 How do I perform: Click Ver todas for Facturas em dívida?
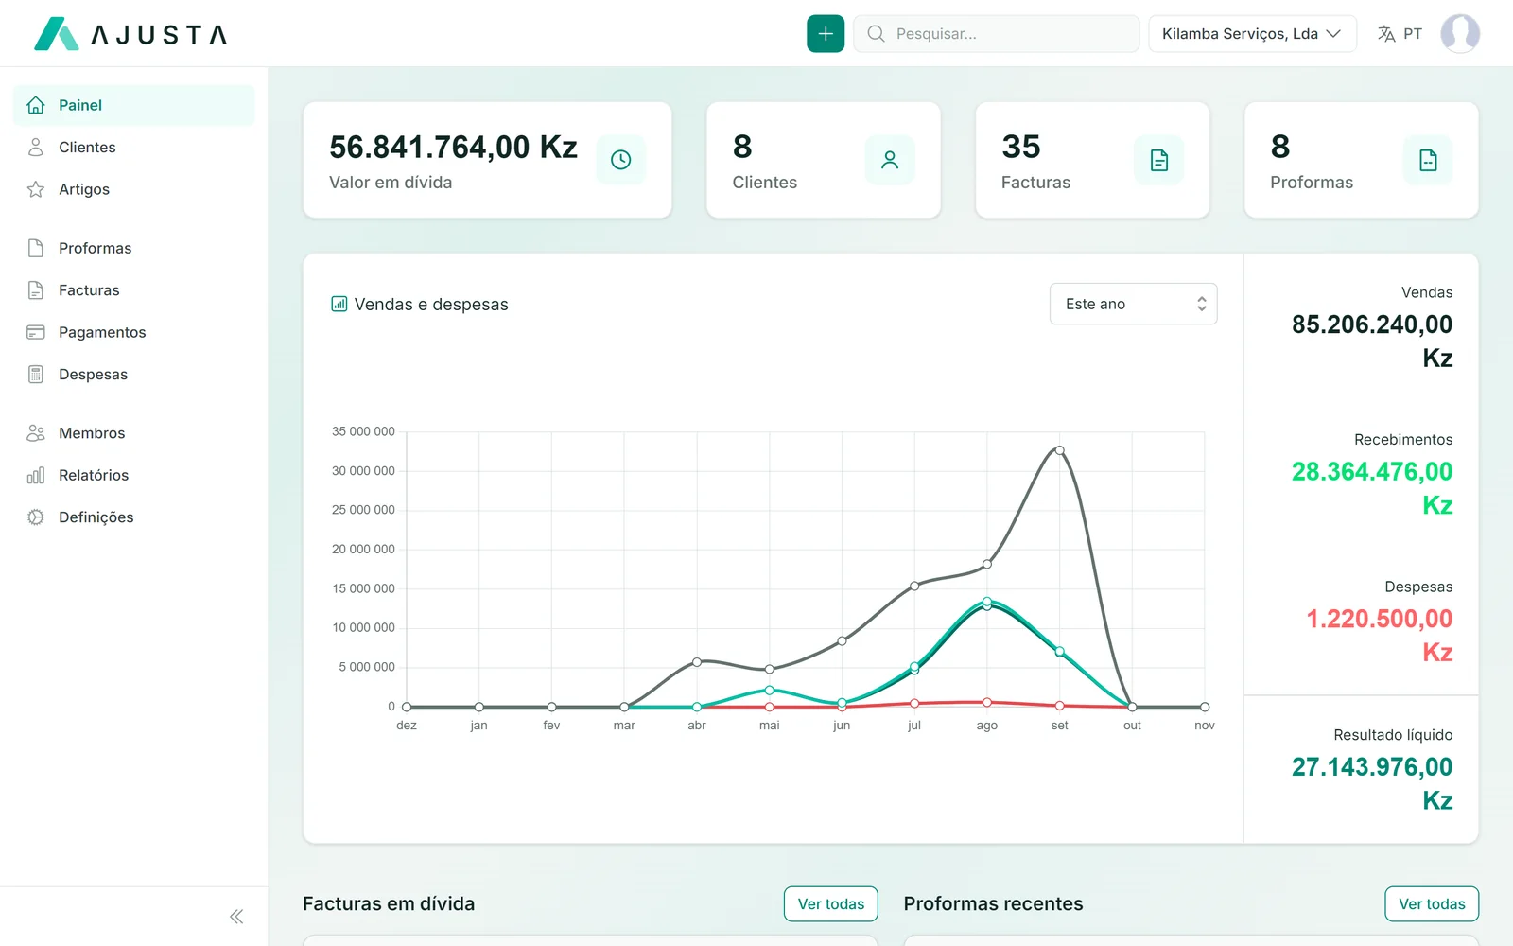(x=830, y=904)
